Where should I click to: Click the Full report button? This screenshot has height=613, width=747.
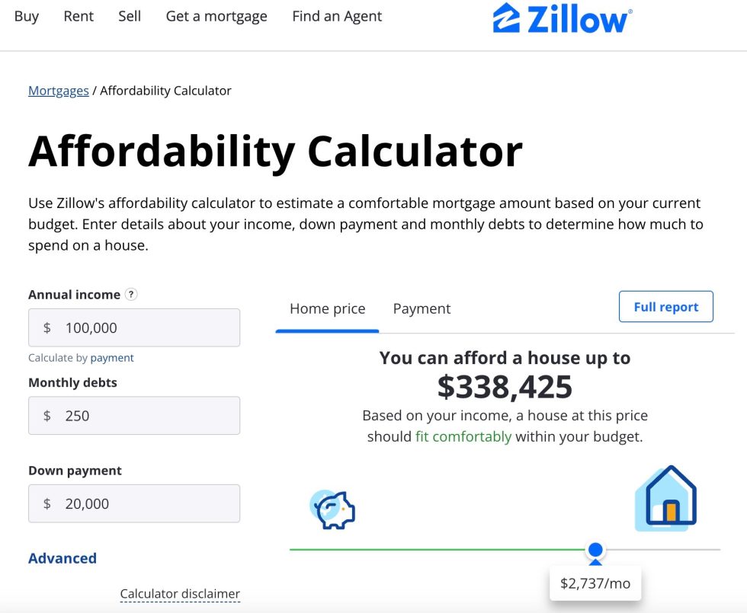click(665, 307)
